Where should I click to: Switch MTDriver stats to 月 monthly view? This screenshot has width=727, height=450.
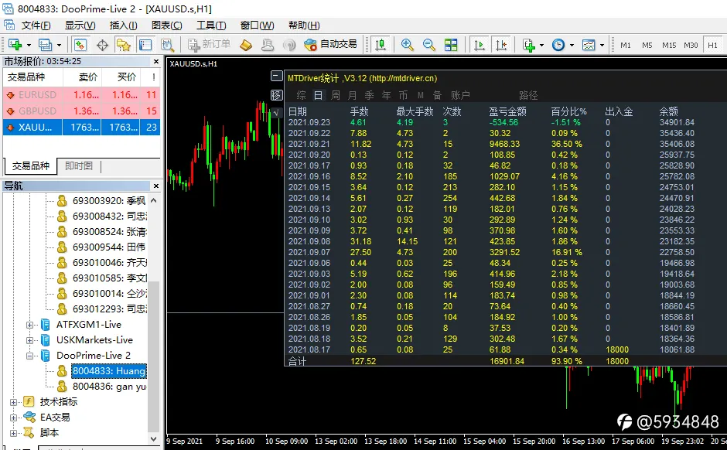click(353, 95)
